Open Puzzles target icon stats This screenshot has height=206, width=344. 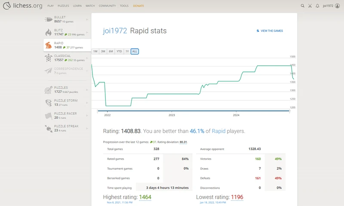tap(49, 90)
